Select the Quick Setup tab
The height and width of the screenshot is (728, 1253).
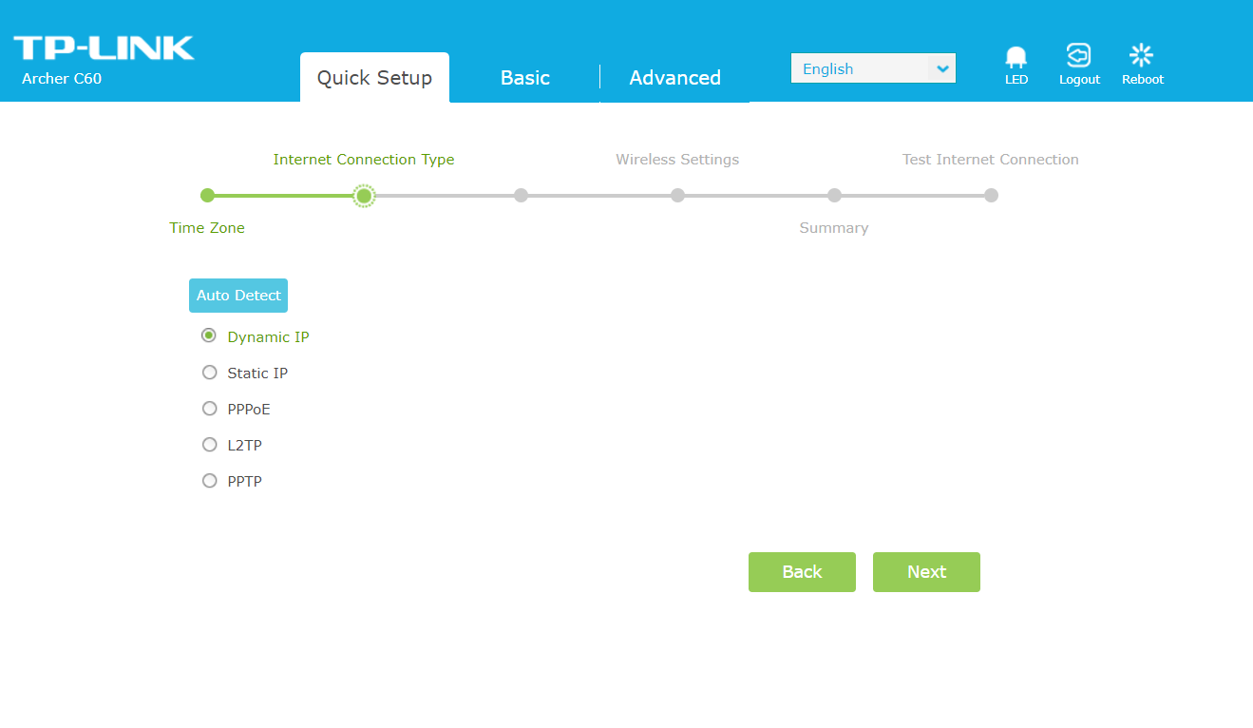point(374,78)
